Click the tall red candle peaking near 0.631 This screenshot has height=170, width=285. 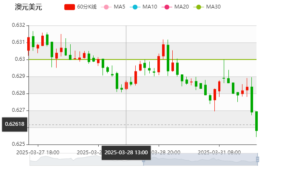pos(162,50)
